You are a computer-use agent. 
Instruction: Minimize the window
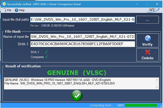click(x=137, y=4)
